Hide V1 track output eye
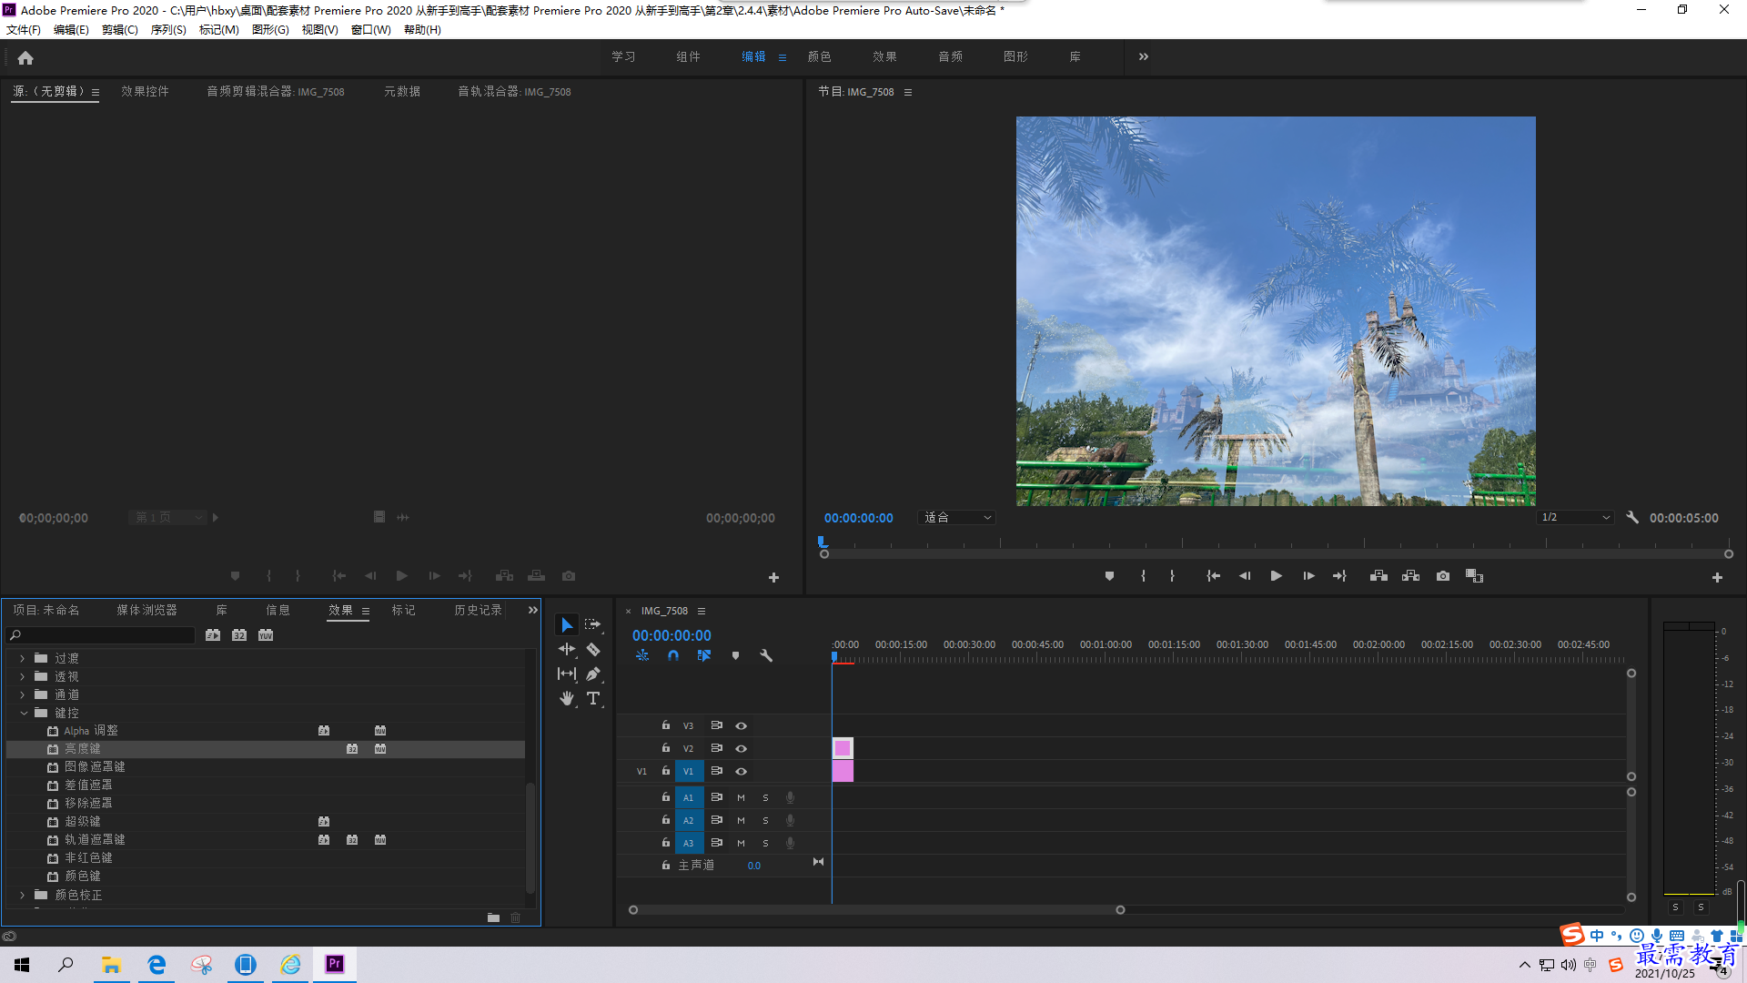This screenshot has width=1747, height=983. [x=742, y=771]
